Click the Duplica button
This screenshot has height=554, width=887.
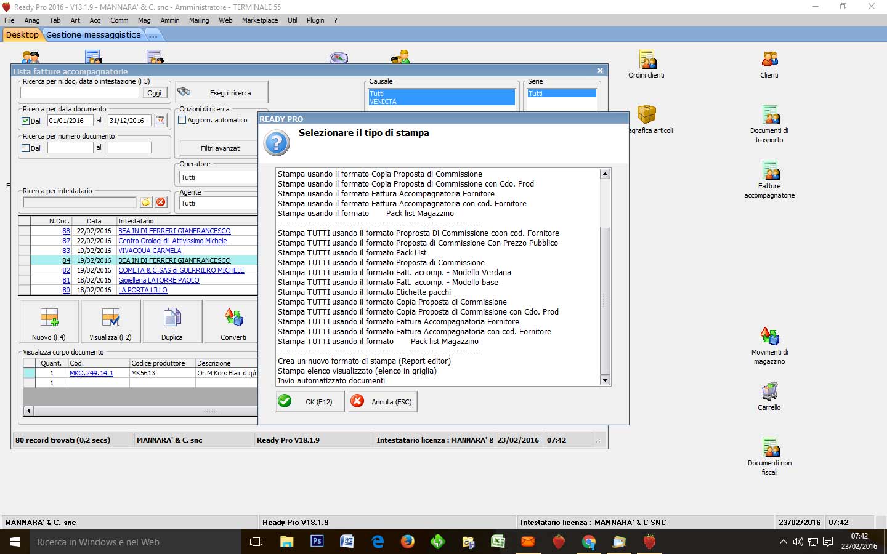[172, 322]
